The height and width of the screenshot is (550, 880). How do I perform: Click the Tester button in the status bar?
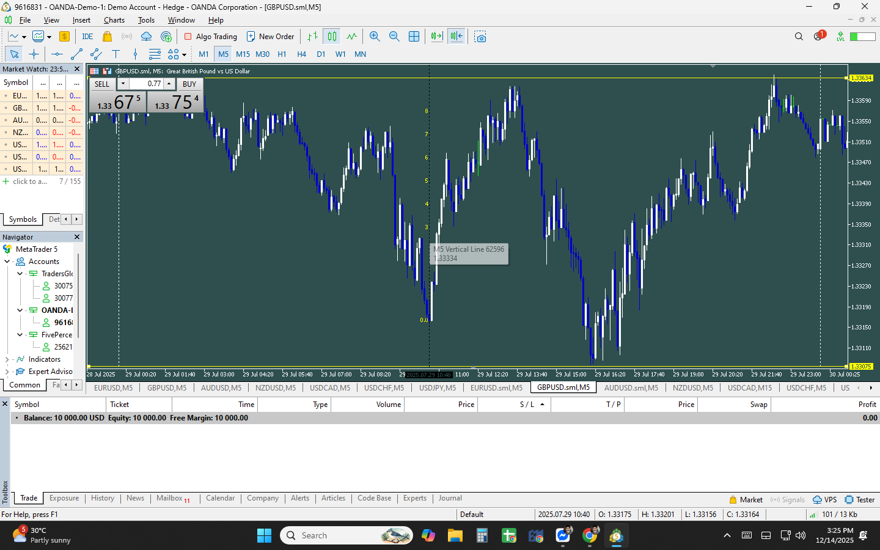coord(859,499)
